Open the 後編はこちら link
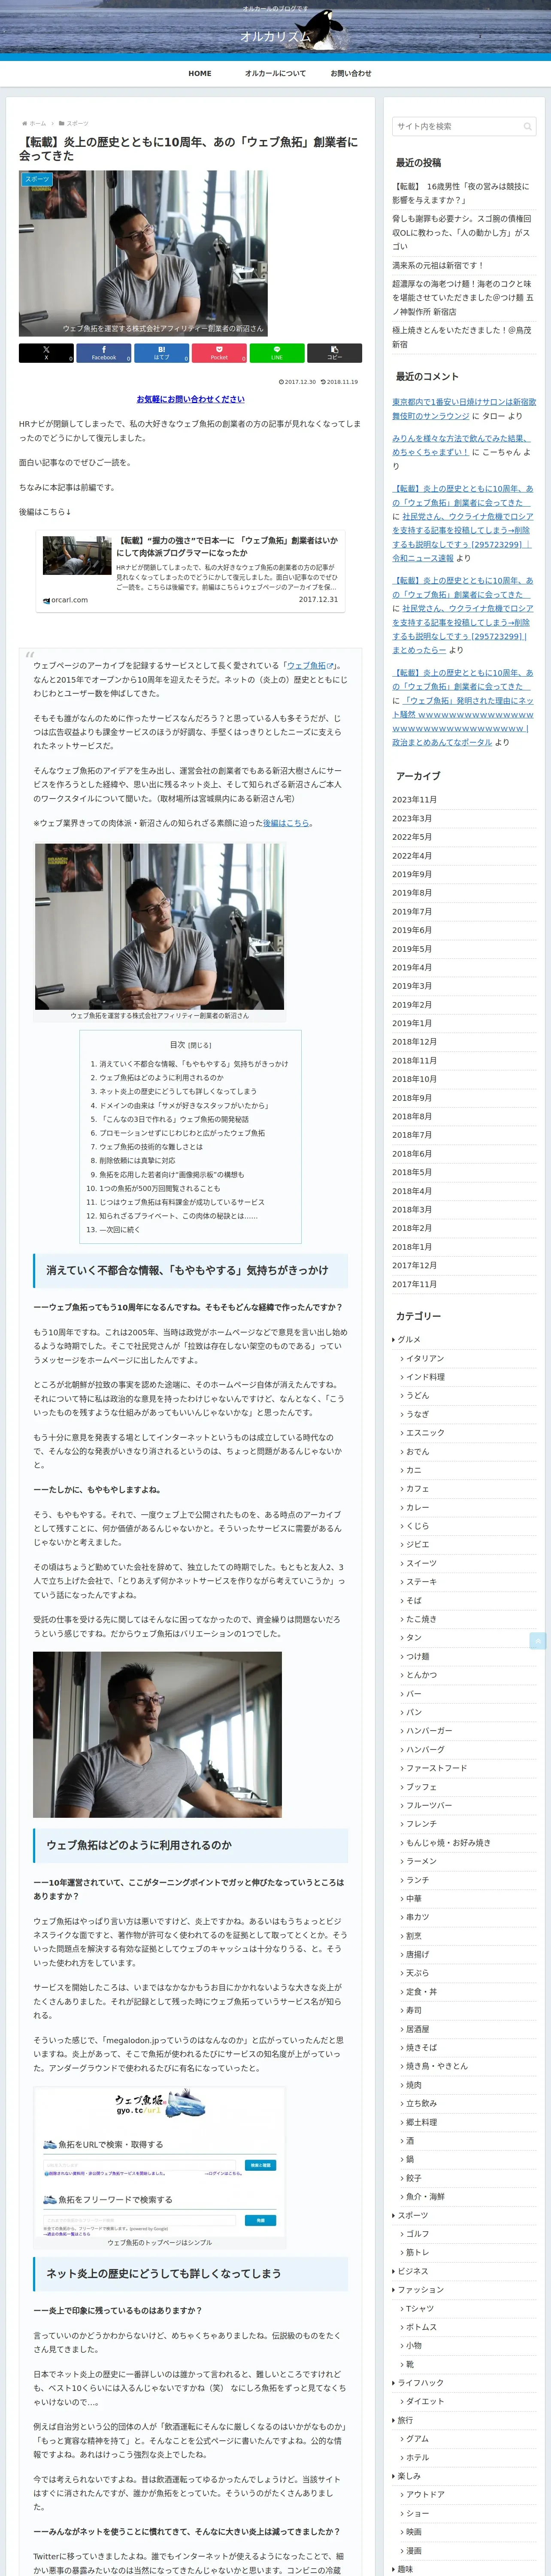The image size is (551, 2576). coord(286,823)
